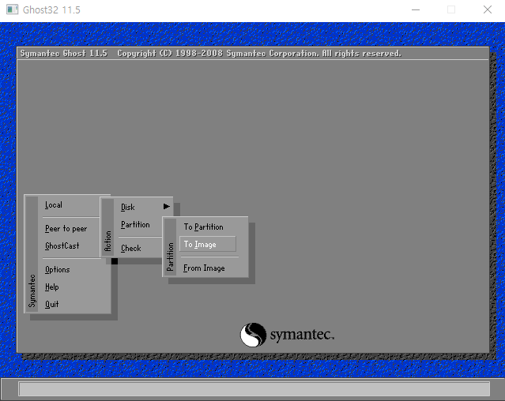Open the Help menu entry

(52, 287)
